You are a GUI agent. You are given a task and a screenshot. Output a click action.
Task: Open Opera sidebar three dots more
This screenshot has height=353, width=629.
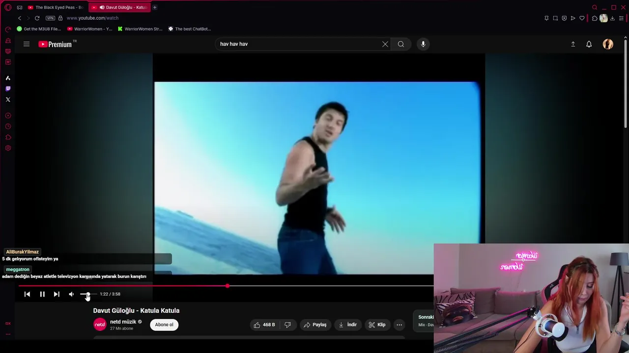[8, 334]
